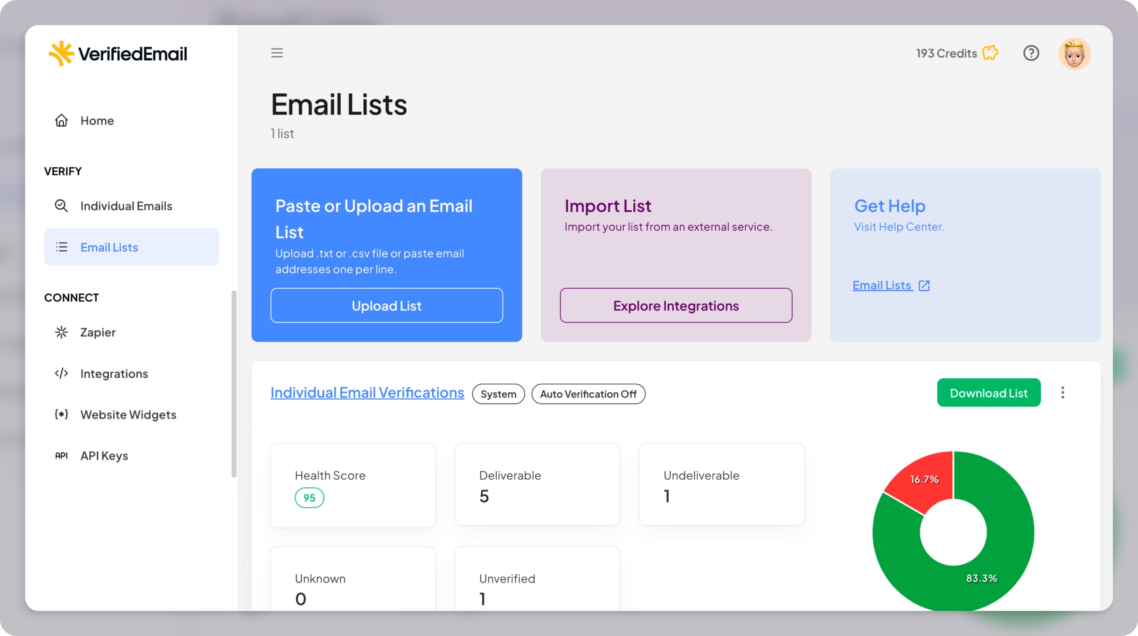Click the 193 Credits text
The width and height of the screenshot is (1138, 636).
946,53
